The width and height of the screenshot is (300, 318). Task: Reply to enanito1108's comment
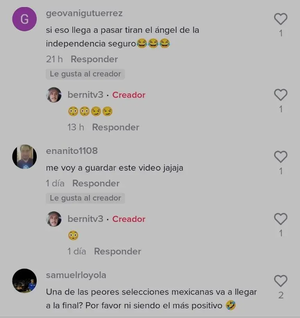click(96, 183)
